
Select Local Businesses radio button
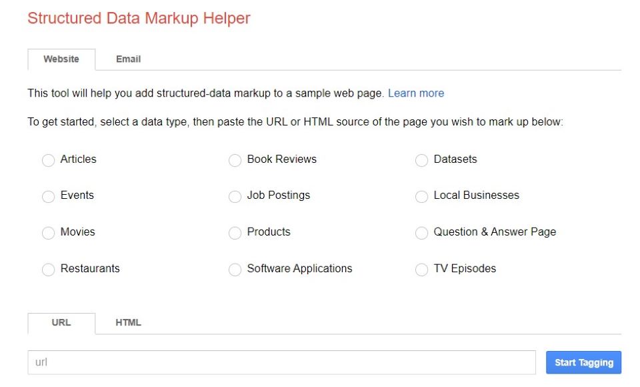point(421,196)
